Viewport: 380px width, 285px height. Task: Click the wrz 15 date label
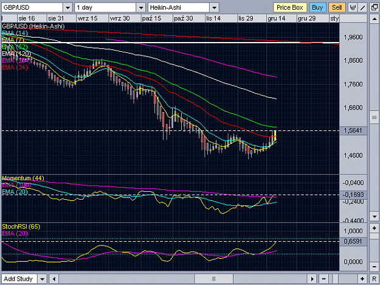pos(88,18)
